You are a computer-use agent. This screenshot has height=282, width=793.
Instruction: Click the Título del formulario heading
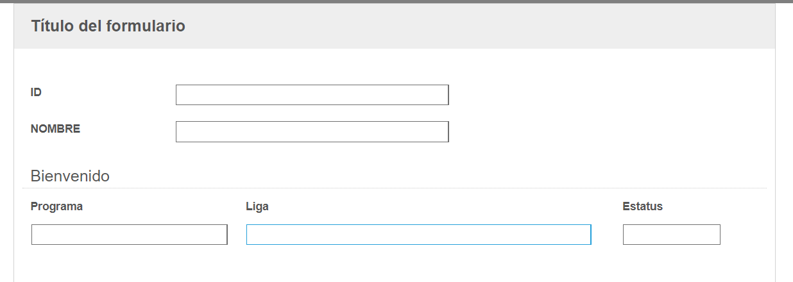point(108,26)
